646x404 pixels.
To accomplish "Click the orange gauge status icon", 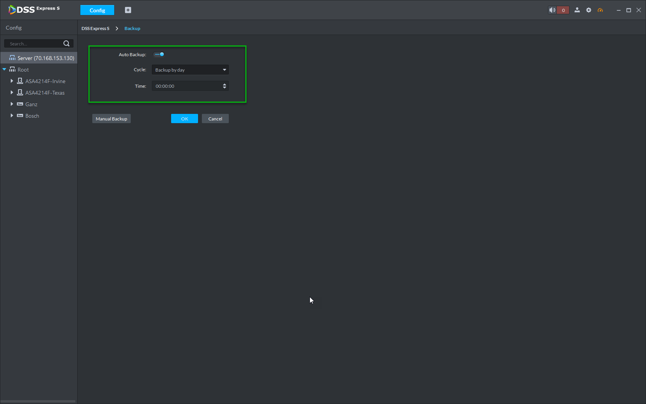I will [x=600, y=10].
